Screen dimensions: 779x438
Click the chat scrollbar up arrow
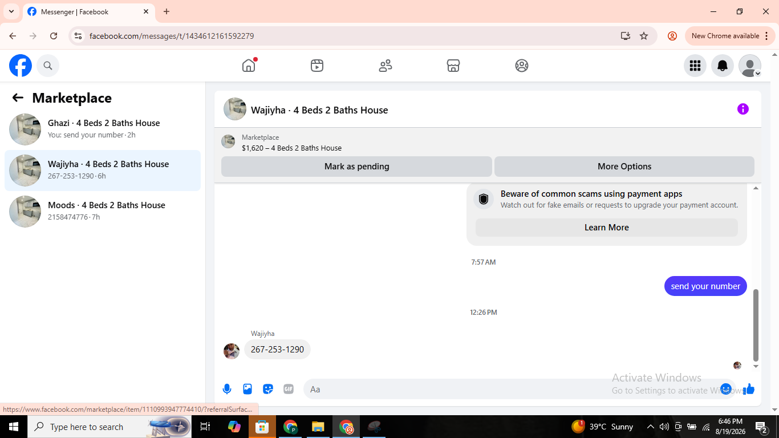(x=756, y=188)
